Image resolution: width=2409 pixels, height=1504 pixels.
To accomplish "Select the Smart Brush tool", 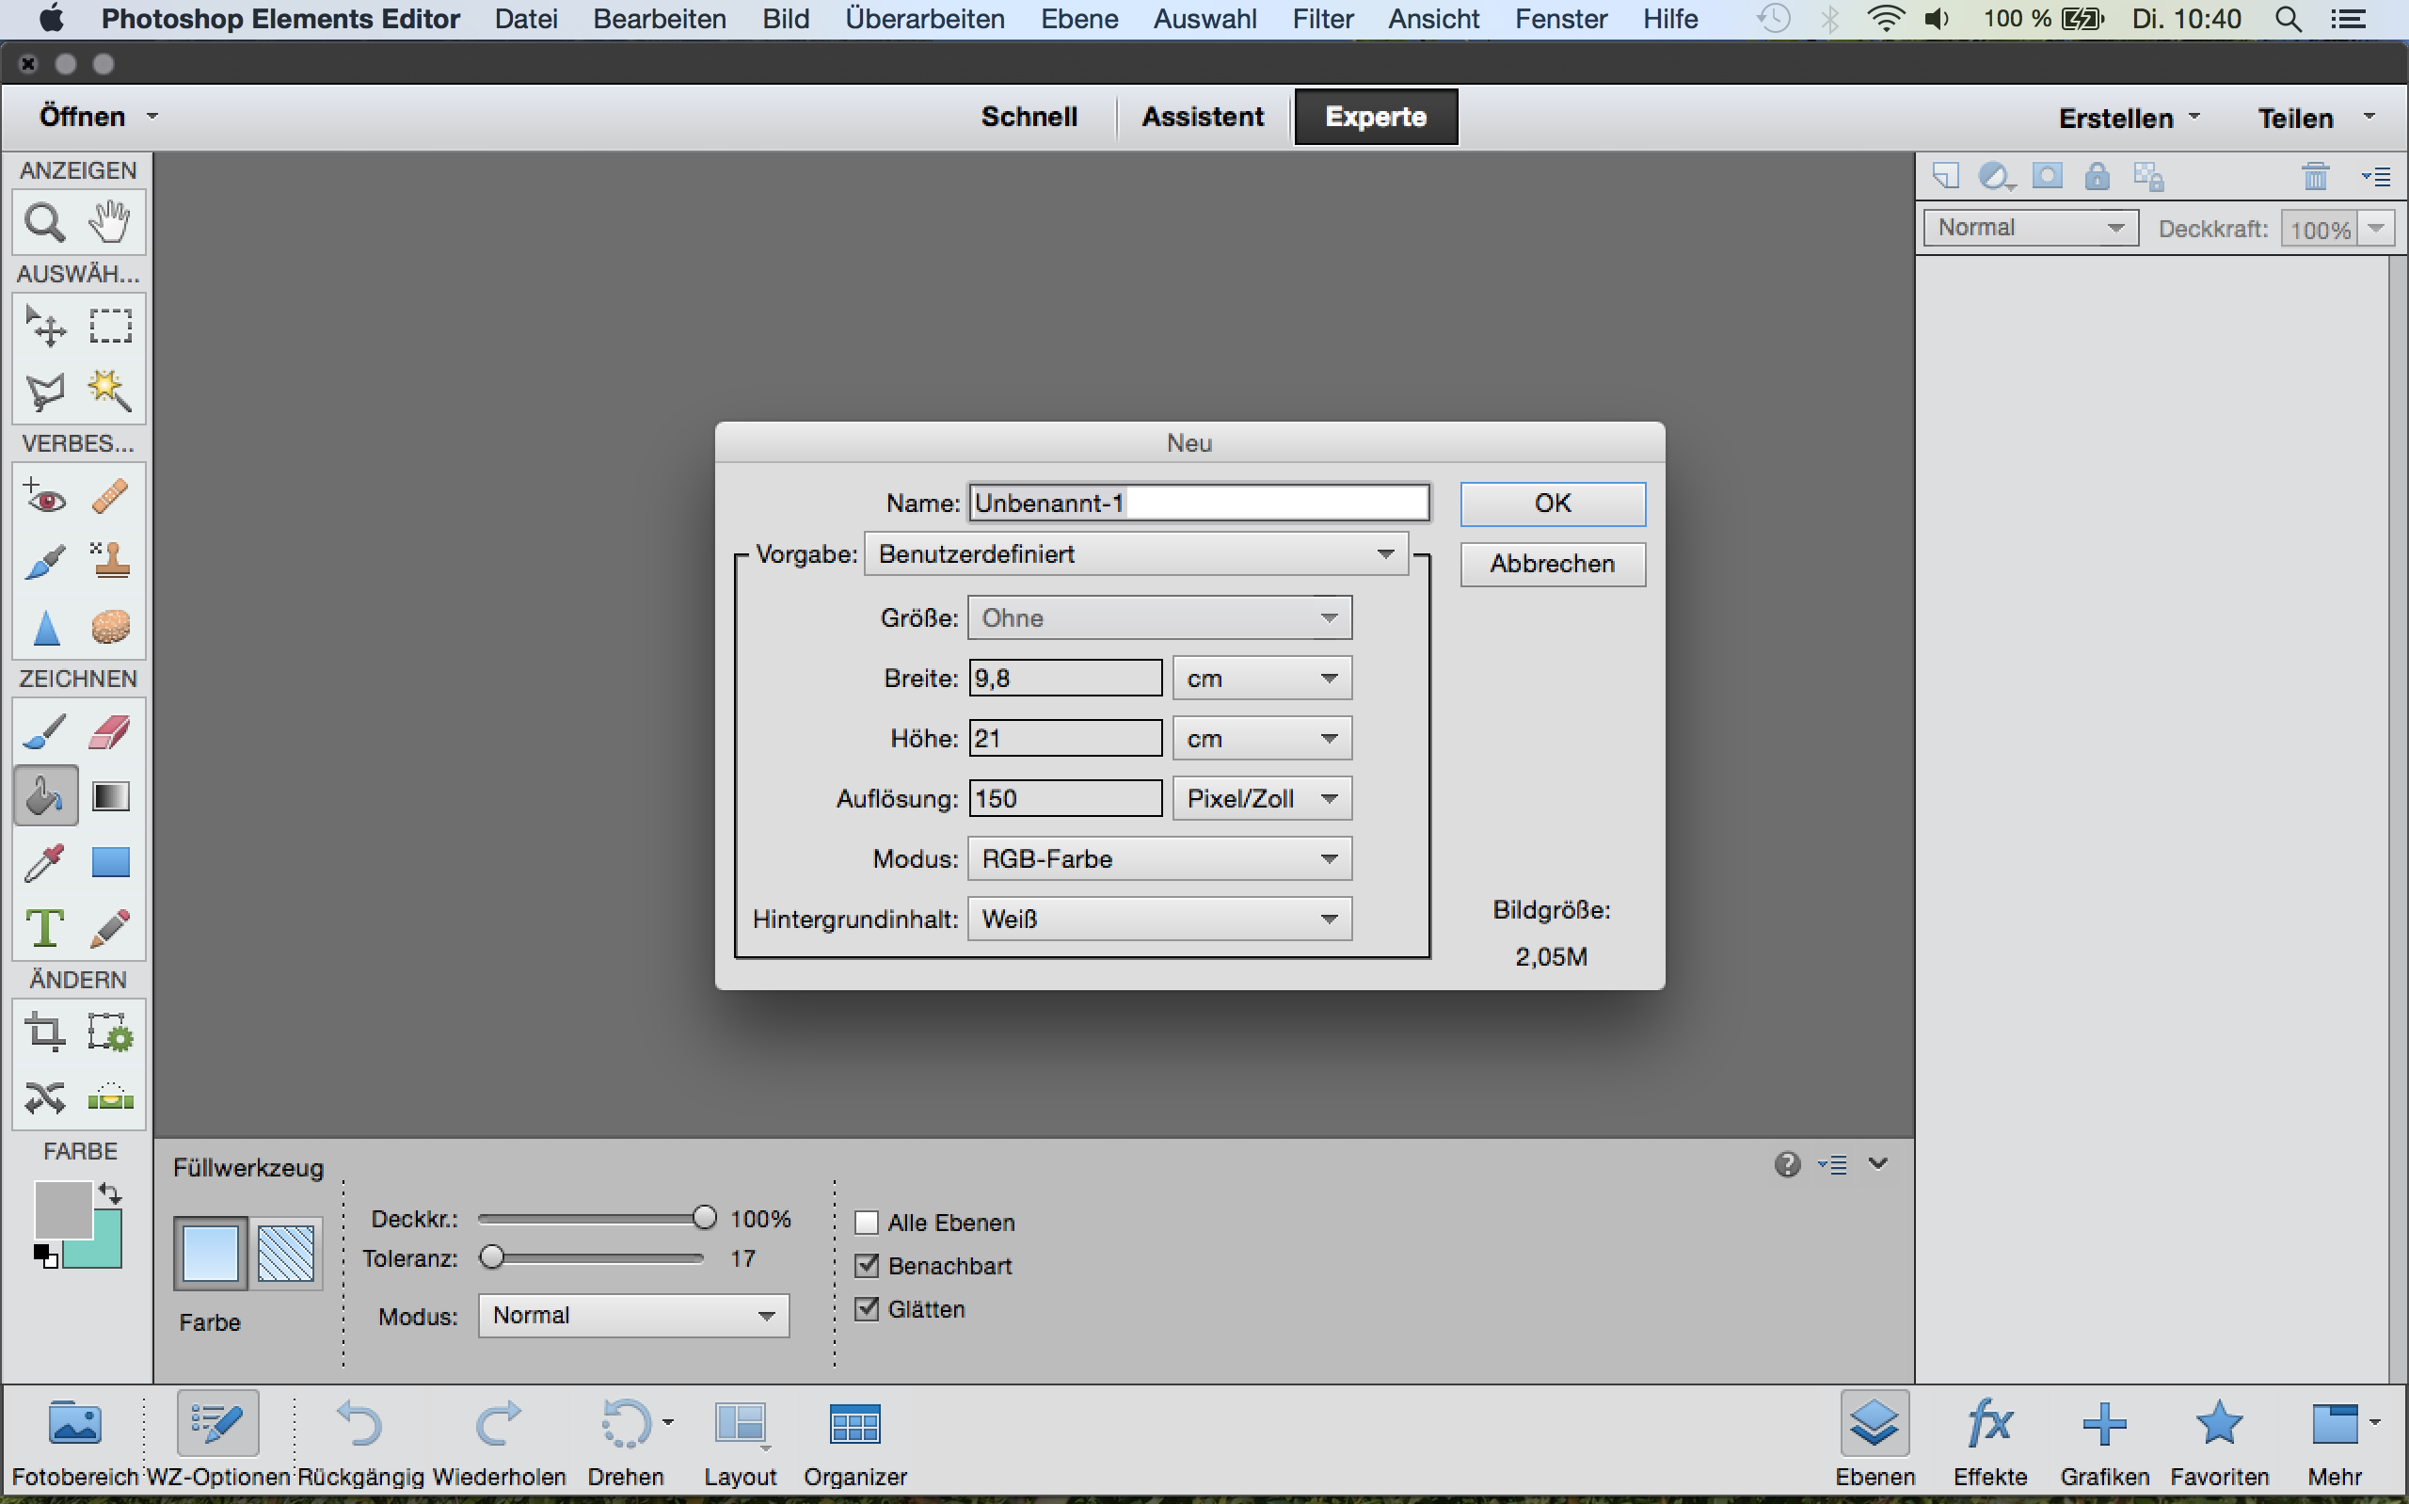I will 45,562.
